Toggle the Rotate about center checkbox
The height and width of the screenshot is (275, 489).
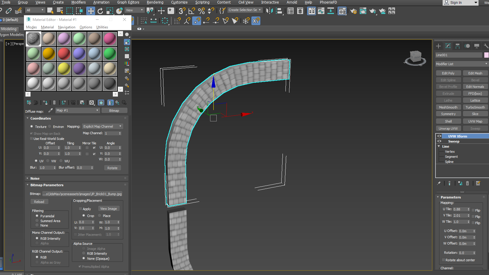point(443,260)
